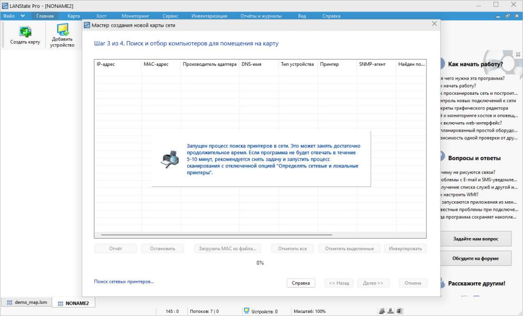This screenshot has width=523, height=316.
Task: Open the Файл menu
Action: 9,16
